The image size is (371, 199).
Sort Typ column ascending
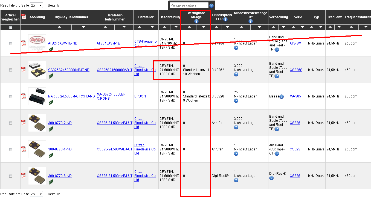tap(312, 27)
